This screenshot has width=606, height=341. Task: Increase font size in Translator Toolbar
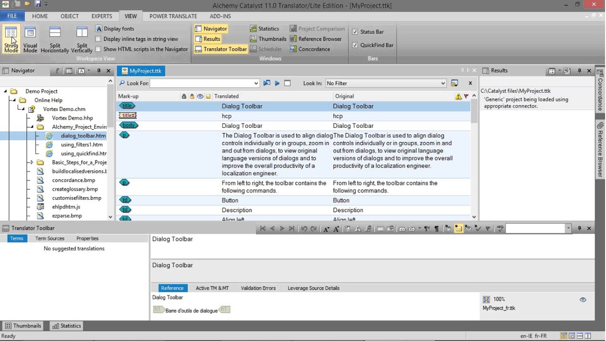(x=336, y=229)
